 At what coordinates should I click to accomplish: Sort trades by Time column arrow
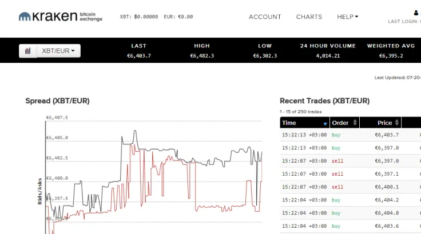point(325,124)
